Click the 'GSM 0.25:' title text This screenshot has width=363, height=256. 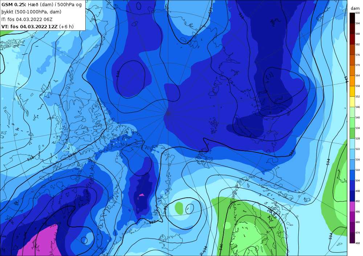coord(14,5)
